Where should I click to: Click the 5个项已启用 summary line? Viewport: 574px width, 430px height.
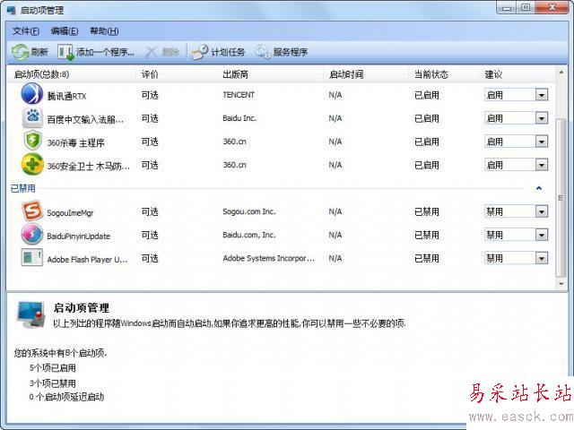53,368
